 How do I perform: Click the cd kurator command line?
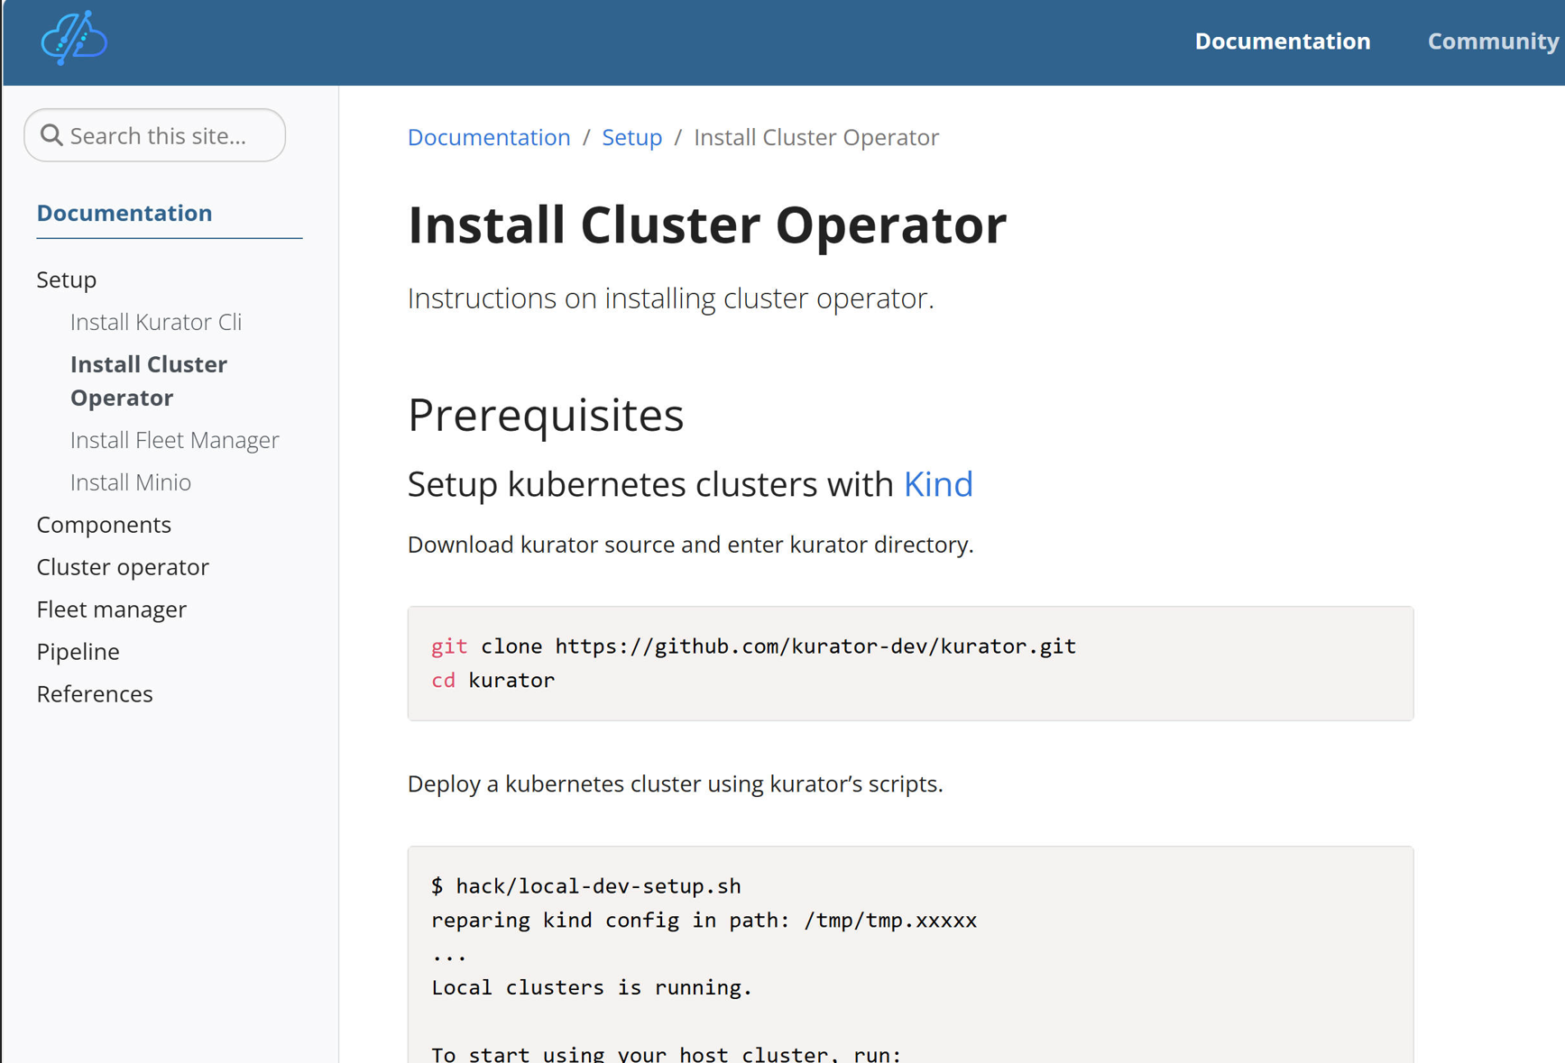coord(493,681)
